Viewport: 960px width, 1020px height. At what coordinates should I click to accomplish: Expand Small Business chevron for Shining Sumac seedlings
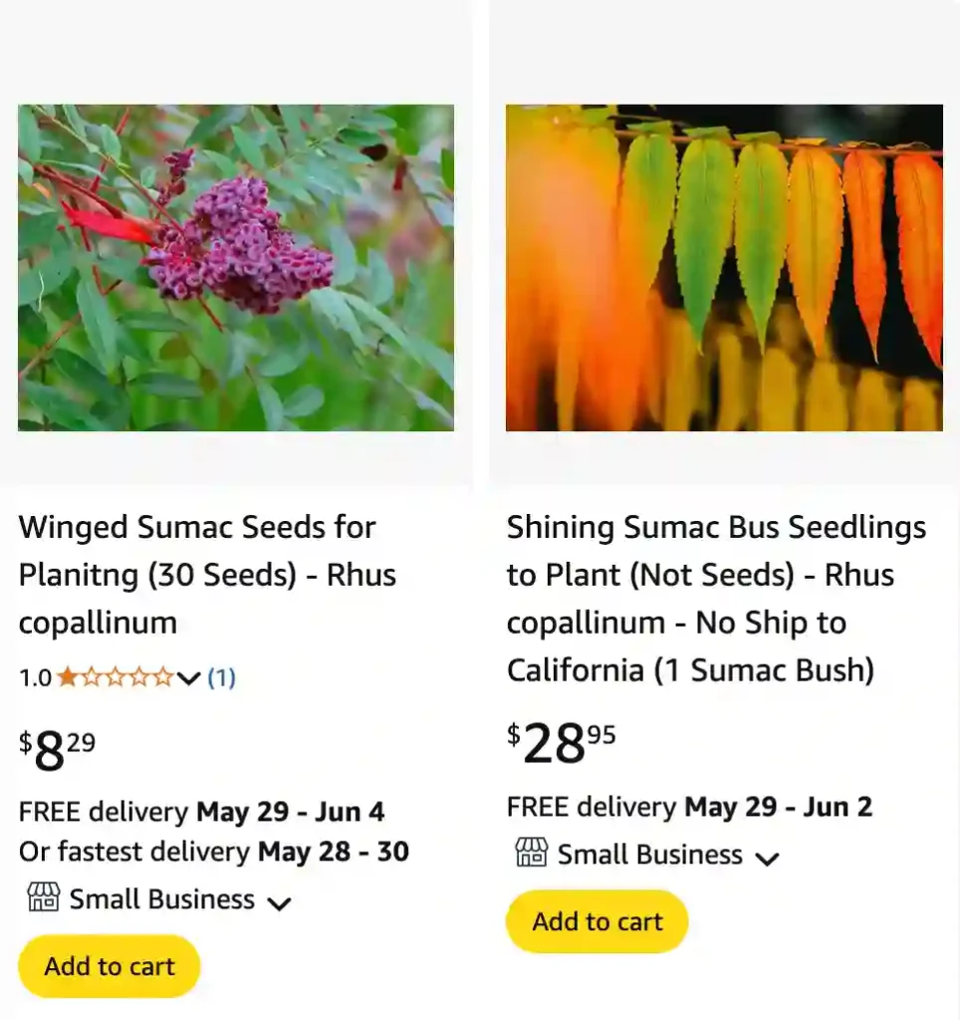(767, 858)
